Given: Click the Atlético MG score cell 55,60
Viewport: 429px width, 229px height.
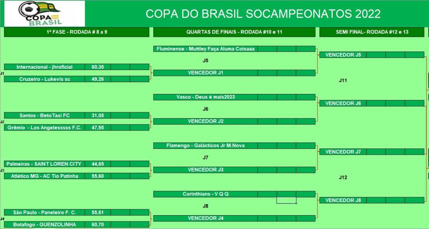Looking at the screenshot, I should (x=98, y=176).
